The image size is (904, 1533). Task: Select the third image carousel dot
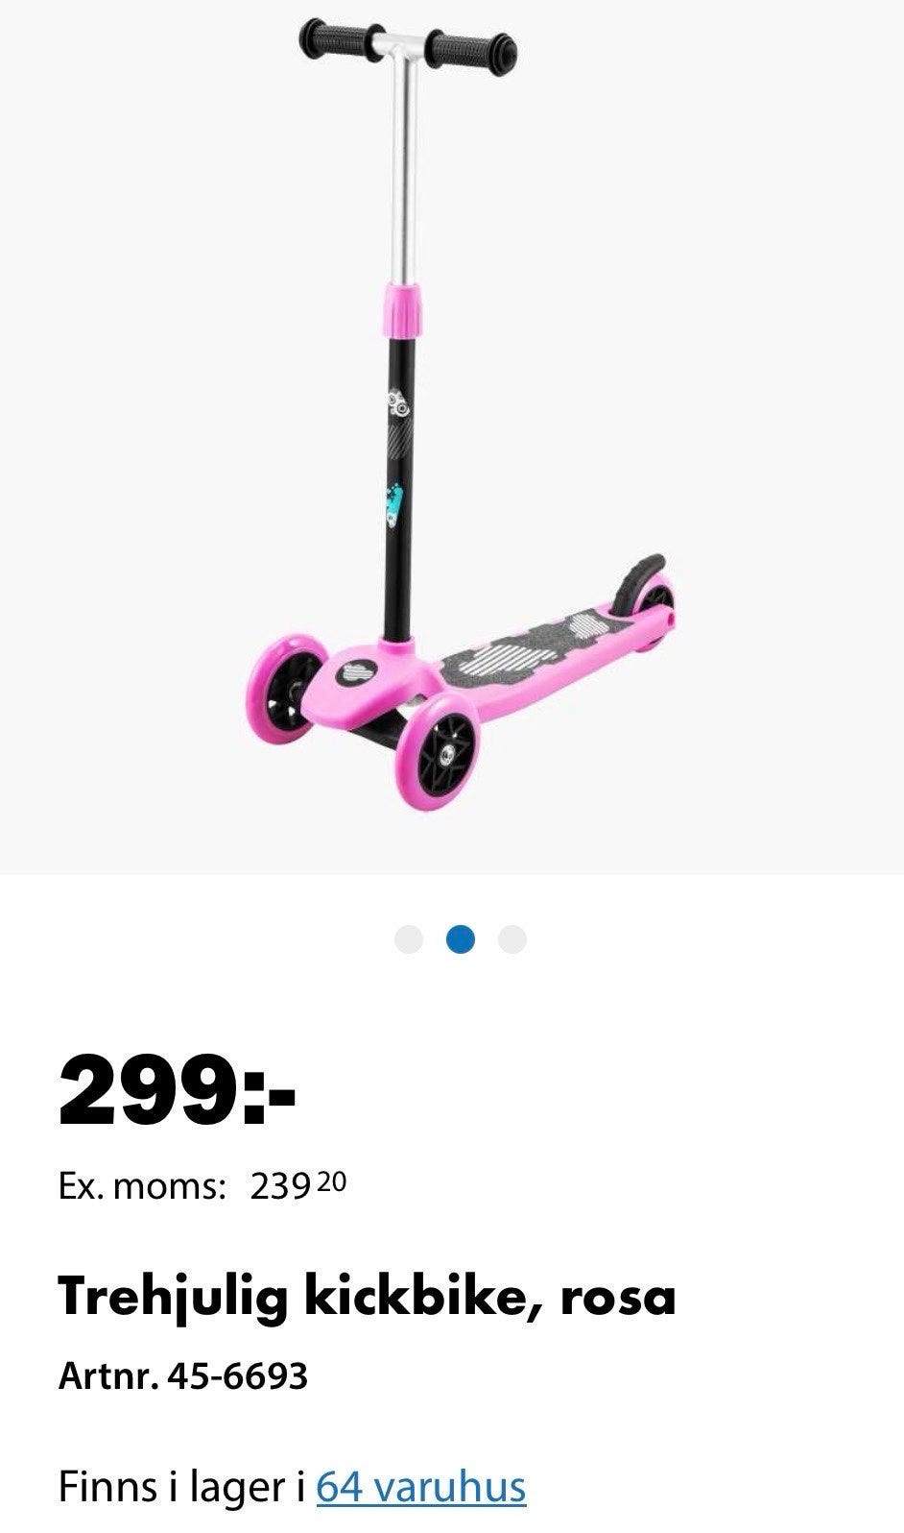[x=512, y=939]
